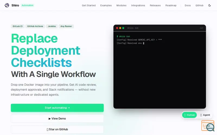Click the 'Replace Deployment Checklists' headline
Viewport: 217px width, 135px height.
point(46,50)
